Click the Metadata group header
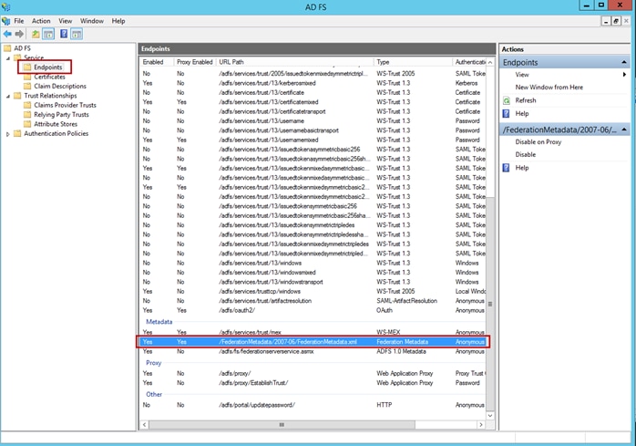The image size is (636, 446). tap(159, 321)
